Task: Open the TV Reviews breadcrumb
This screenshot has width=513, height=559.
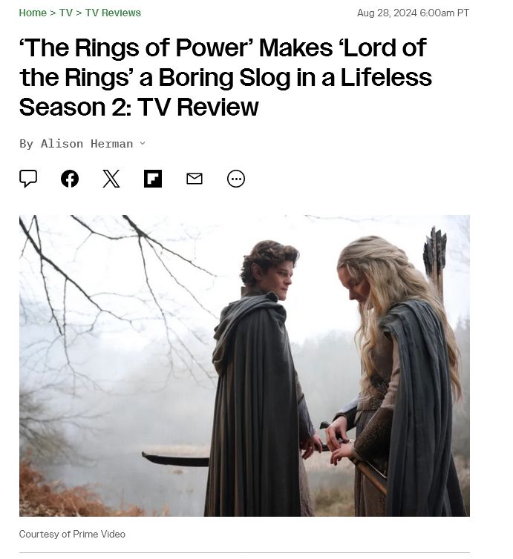Action: [113, 13]
